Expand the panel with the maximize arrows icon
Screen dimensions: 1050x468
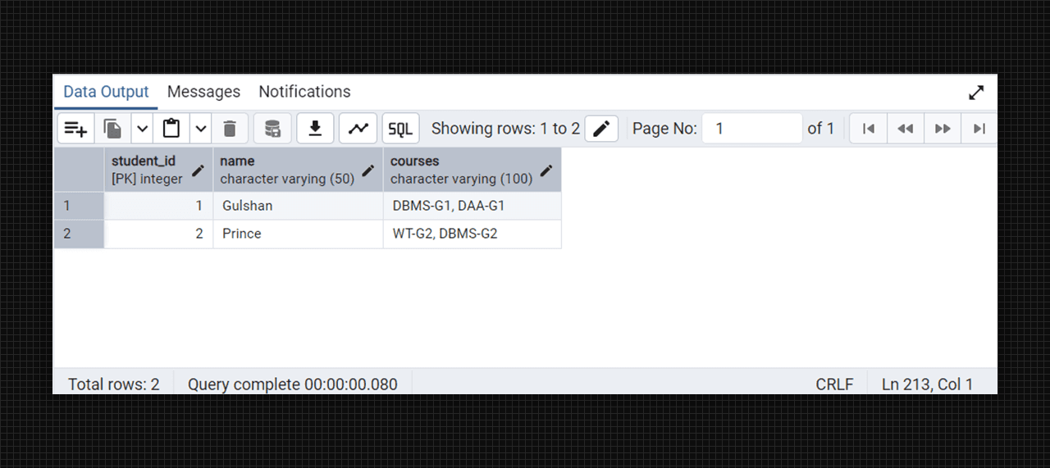click(976, 93)
